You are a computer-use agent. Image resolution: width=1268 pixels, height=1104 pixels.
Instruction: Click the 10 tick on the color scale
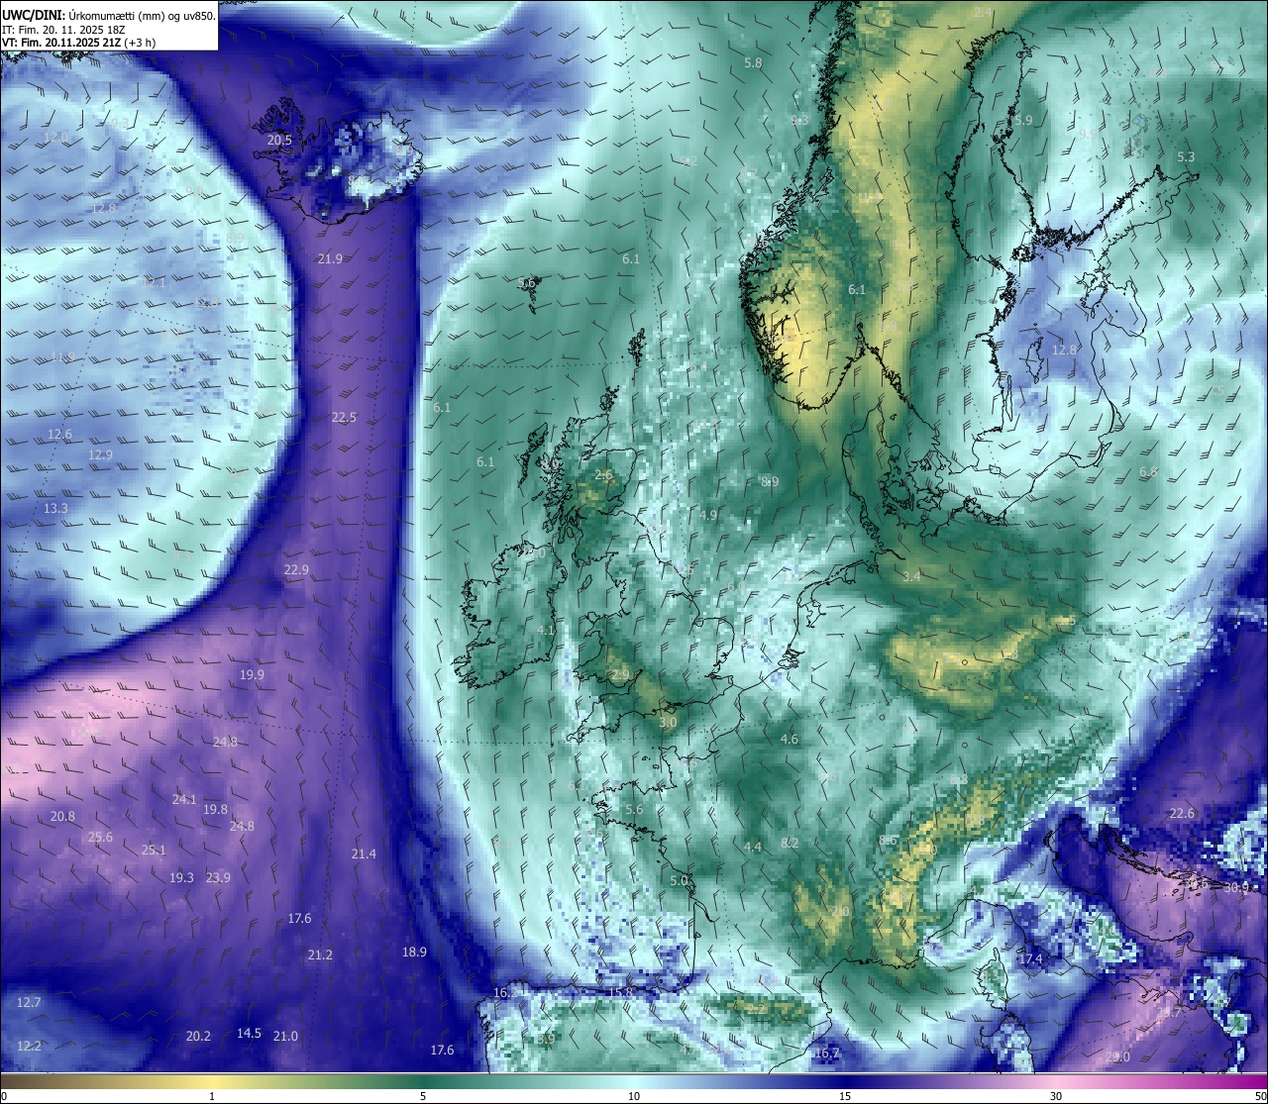click(634, 1096)
